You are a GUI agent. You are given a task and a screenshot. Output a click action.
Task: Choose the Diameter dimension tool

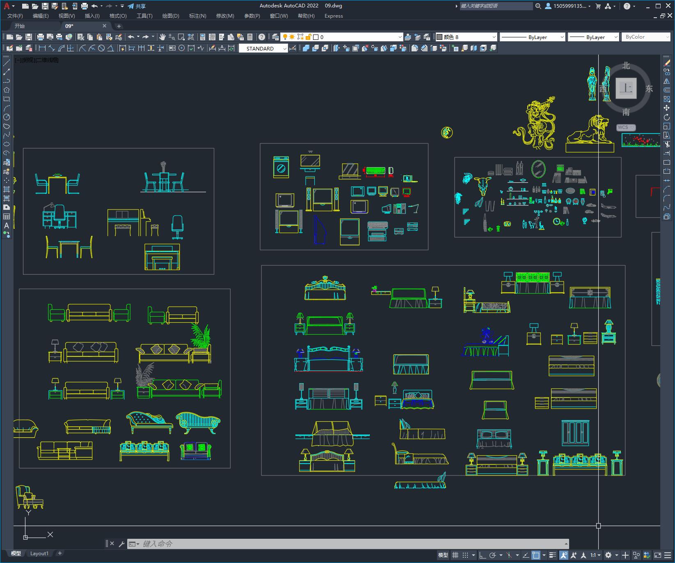point(101,48)
